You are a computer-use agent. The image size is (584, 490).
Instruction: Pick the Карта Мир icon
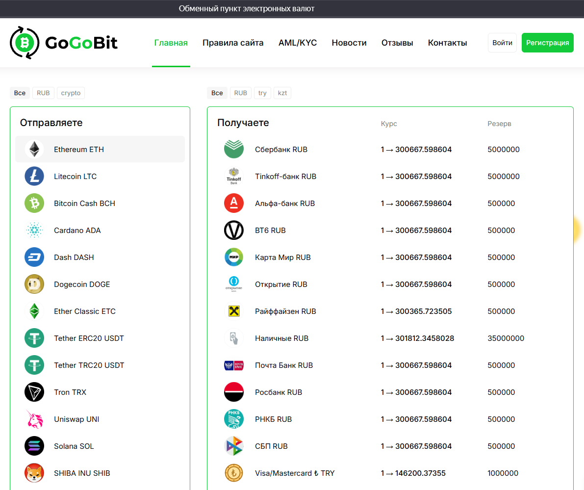pyautogui.click(x=234, y=257)
